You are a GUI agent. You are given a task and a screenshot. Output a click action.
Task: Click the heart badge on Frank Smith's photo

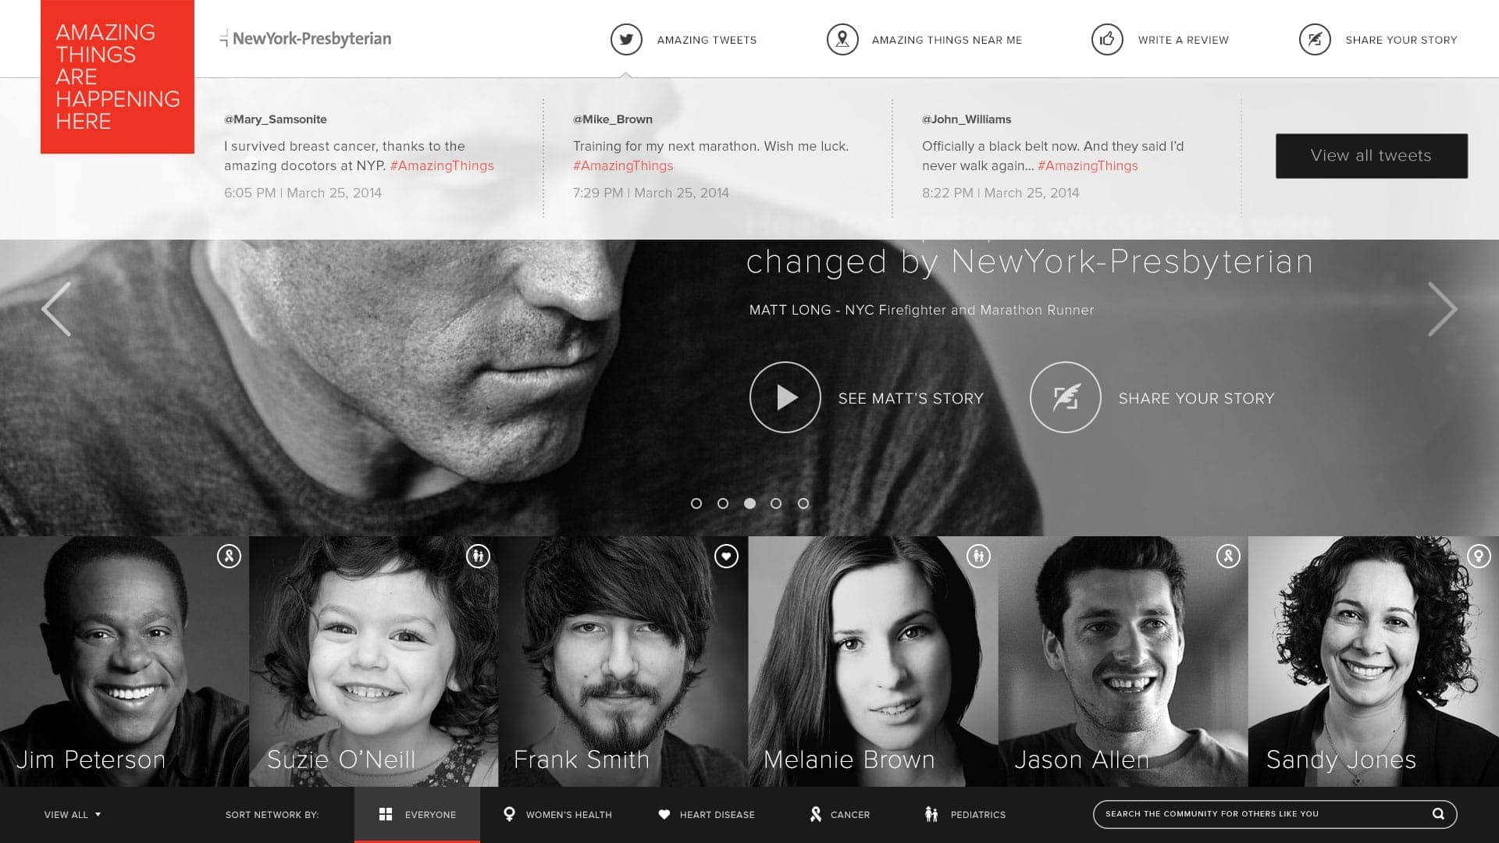[x=726, y=556]
